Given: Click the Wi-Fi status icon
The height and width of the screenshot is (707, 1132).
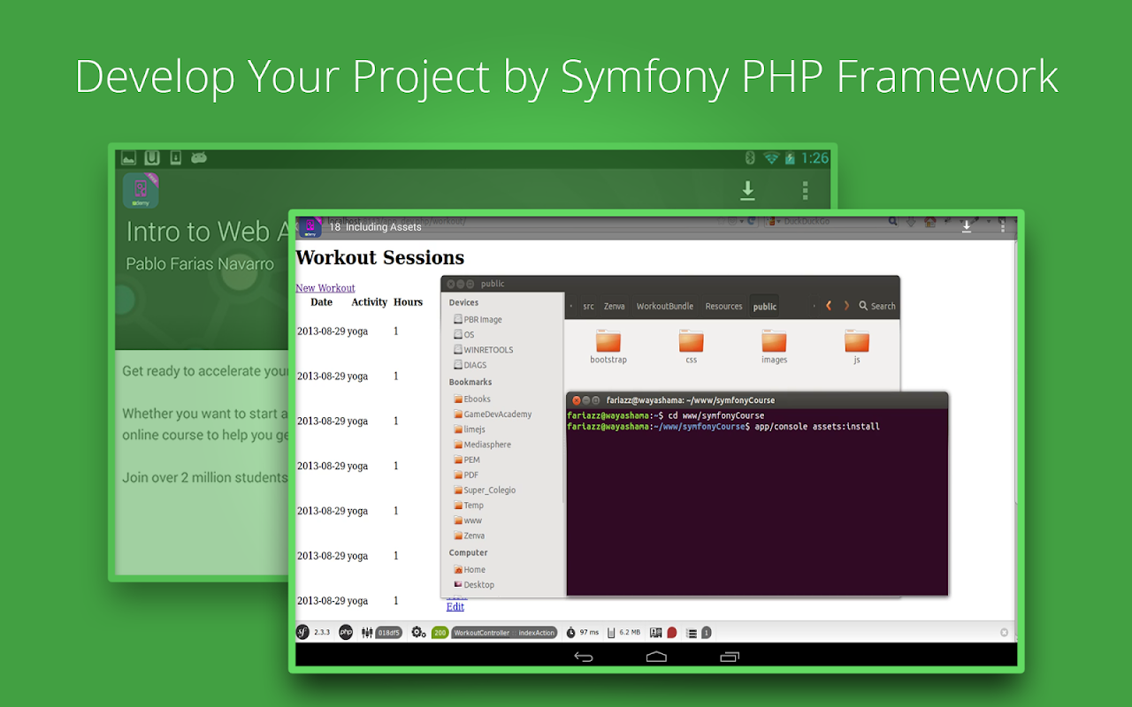Looking at the screenshot, I should click(771, 158).
